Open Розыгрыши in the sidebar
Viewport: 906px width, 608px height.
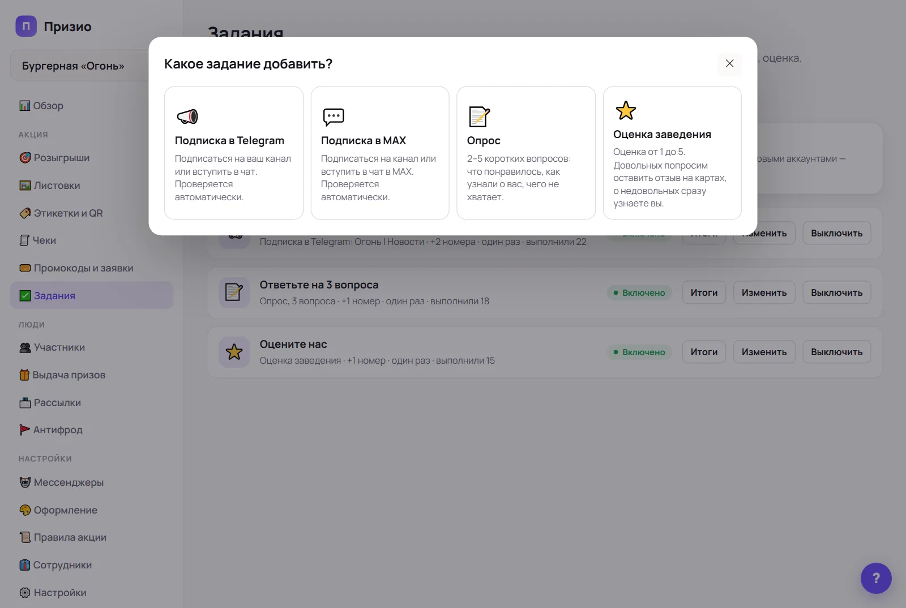[x=92, y=158]
